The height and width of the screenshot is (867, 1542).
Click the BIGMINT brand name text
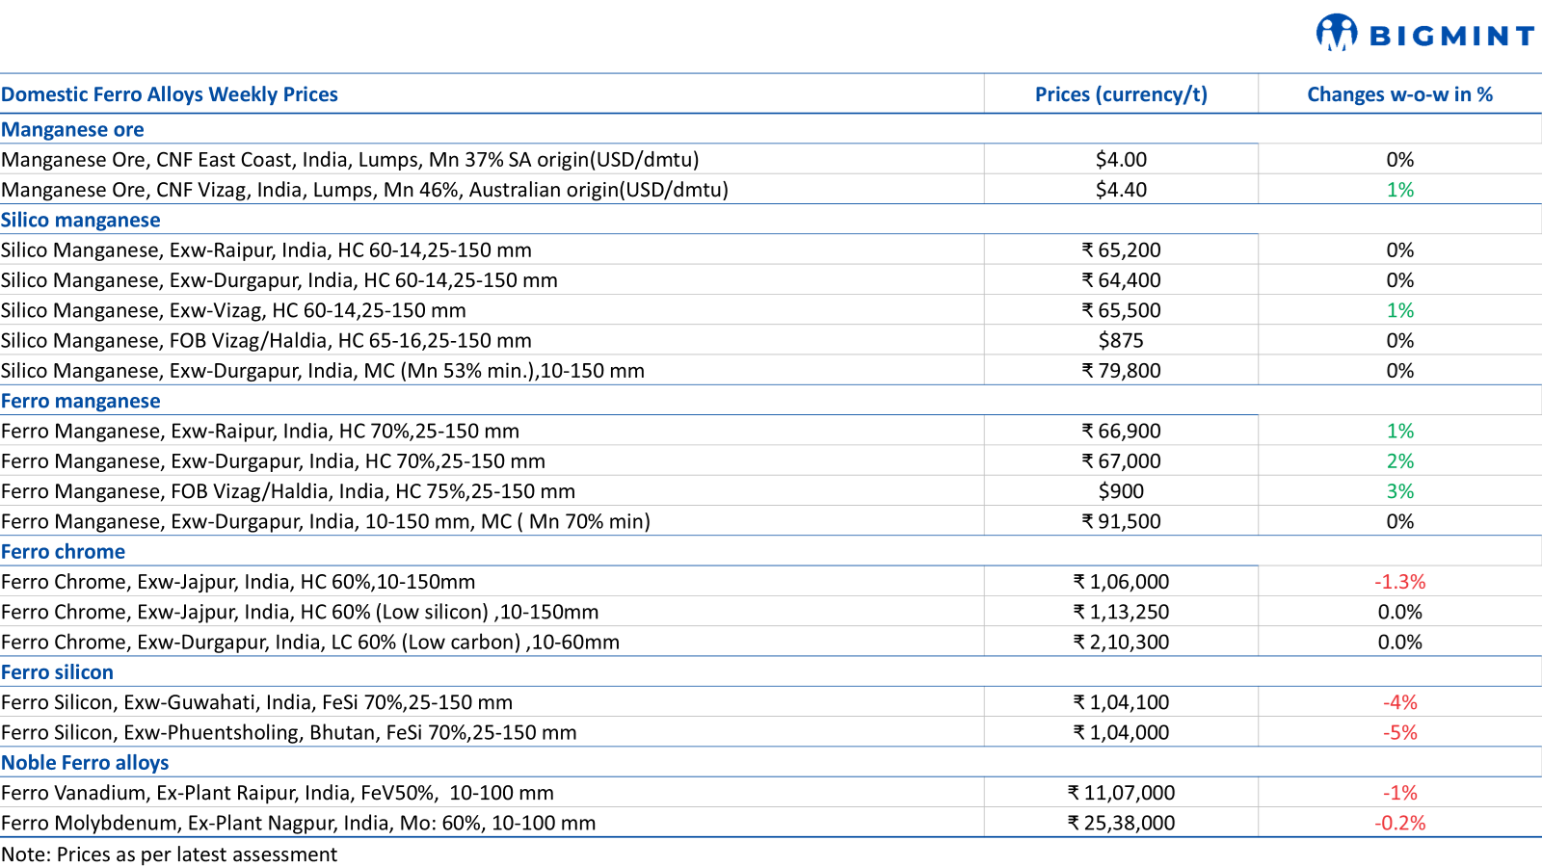(x=1451, y=37)
